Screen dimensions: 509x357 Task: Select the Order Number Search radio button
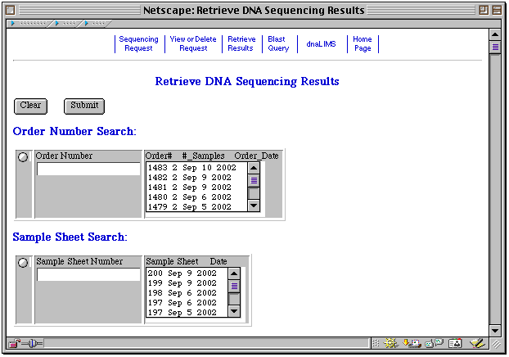23,157
